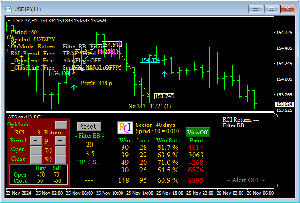This screenshot has width=300, height=203.
Task: Click the OpMode : Return chart label
Action: coord(32,47)
